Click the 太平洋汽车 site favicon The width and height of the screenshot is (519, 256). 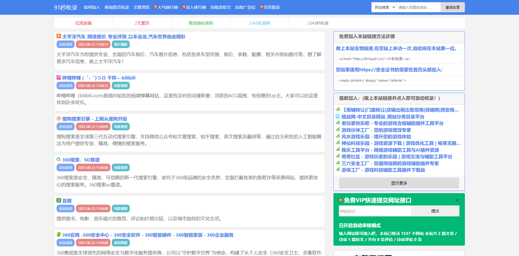point(59,36)
